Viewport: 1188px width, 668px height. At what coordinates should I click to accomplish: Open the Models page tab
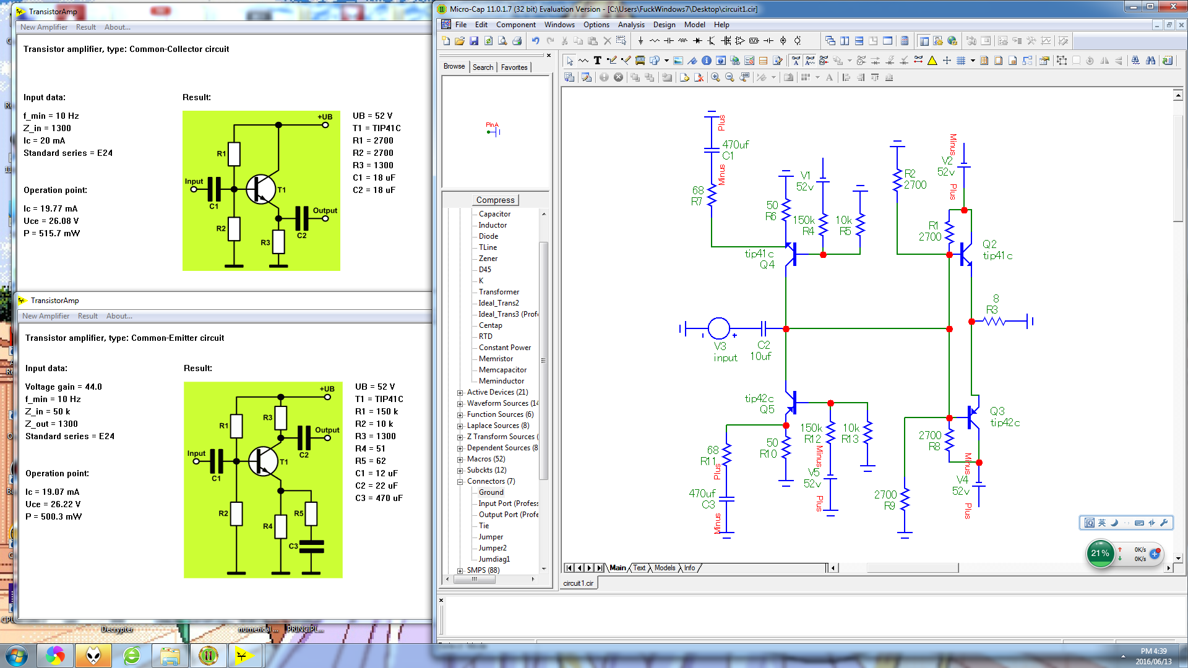(665, 568)
